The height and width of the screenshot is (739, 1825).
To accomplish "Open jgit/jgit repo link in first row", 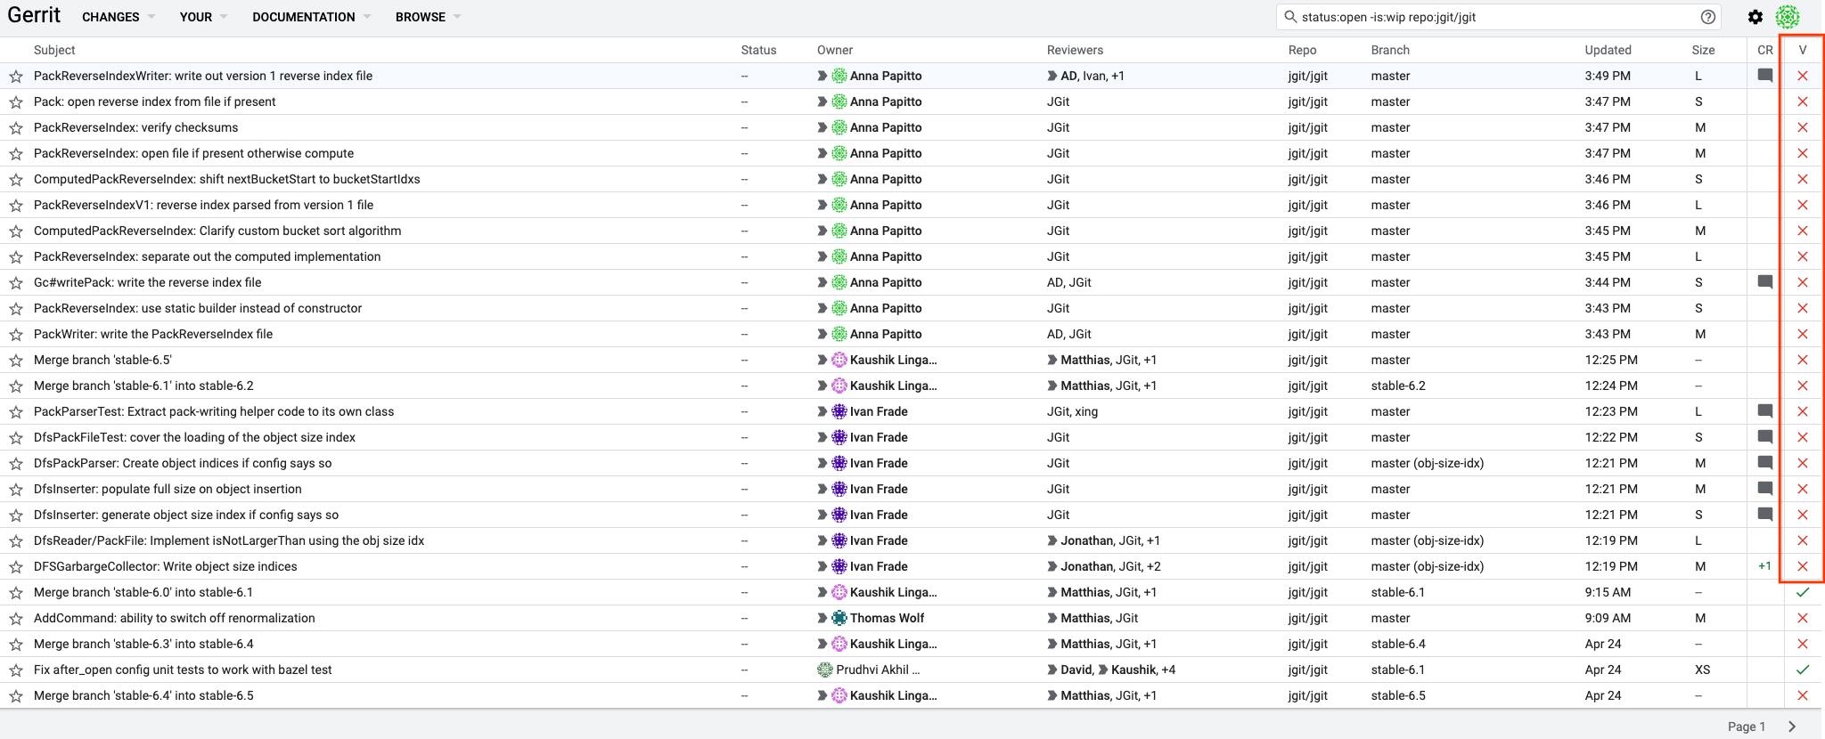I will coord(1307,76).
